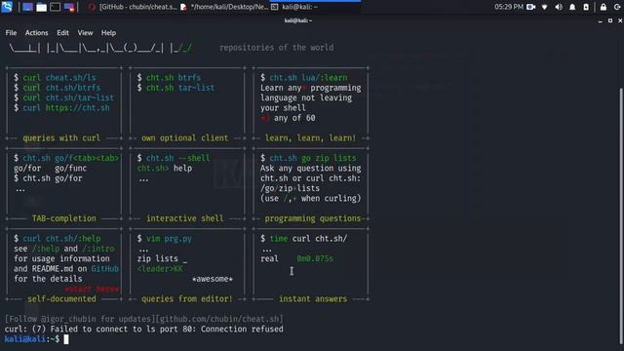
Task: Click the 'TAB-completion' caption
Action: pos(63,218)
